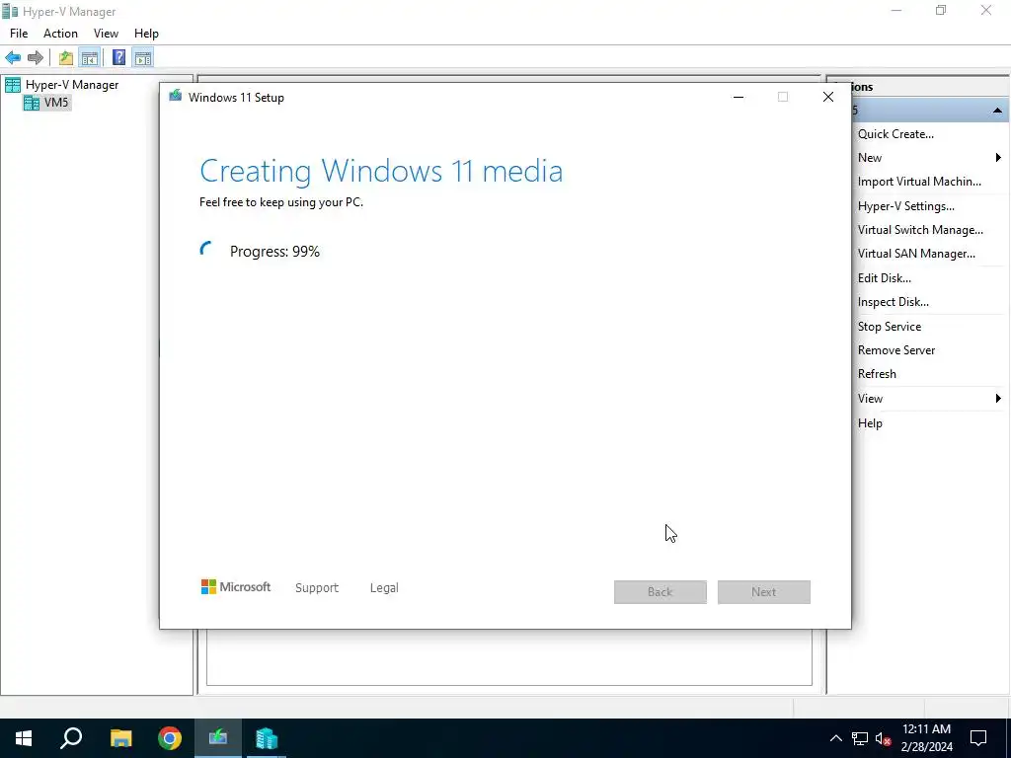The image size is (1011, 758).
Task: Click Stop Service action
Action: pyautogui.click(x=890, y=327)
